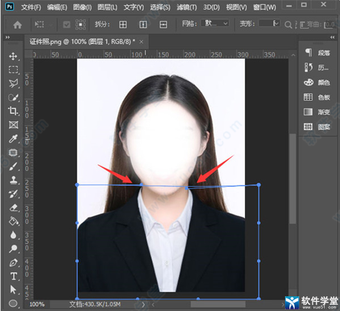The width and height of the screenshot is (340, 311).
Task: Open the 色板 (Swatches) panel
Action: (317, 97)
